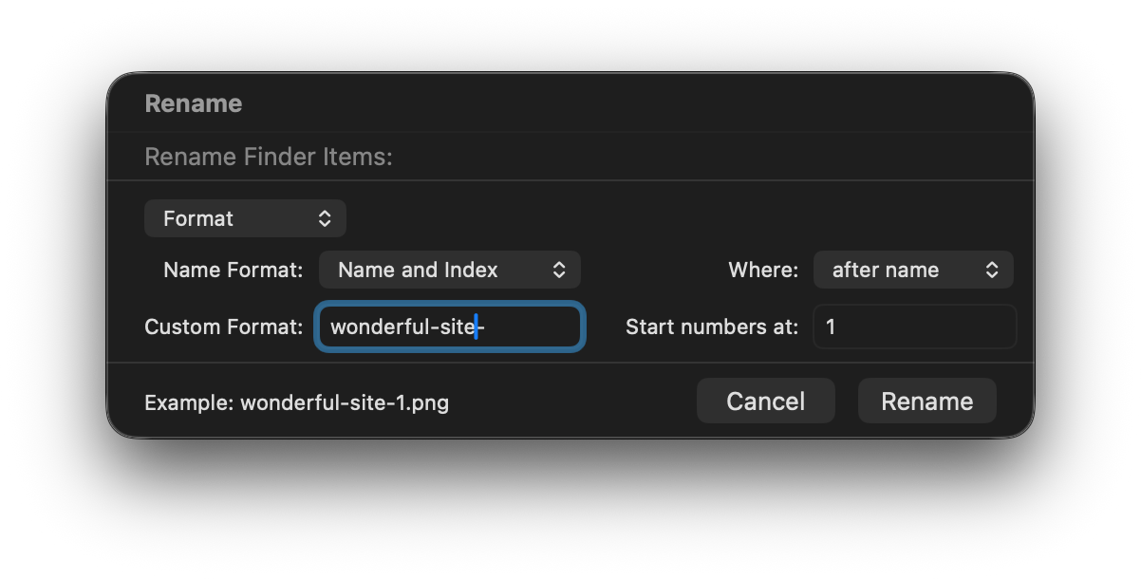Viewport: 1141px width, 579px height.
Task: Click the wonderful-site-1.png preview filename
Action: 345,402
